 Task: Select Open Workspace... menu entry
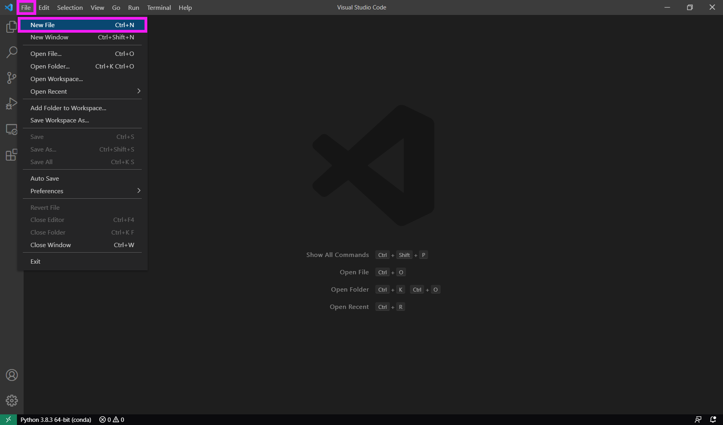82,79
